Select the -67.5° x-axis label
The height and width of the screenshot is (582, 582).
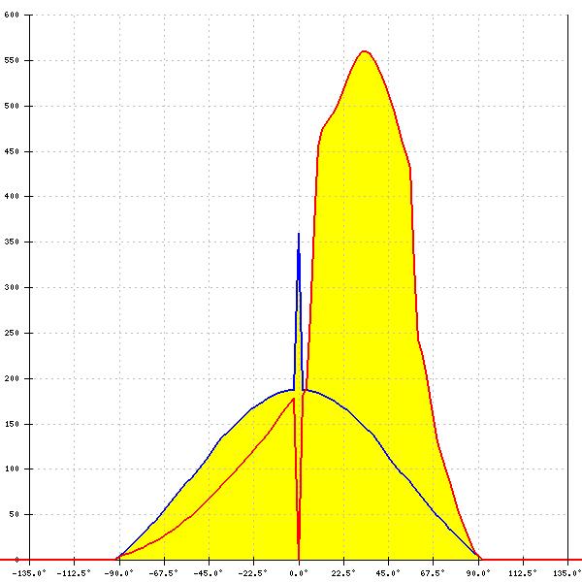pos(163,573)
